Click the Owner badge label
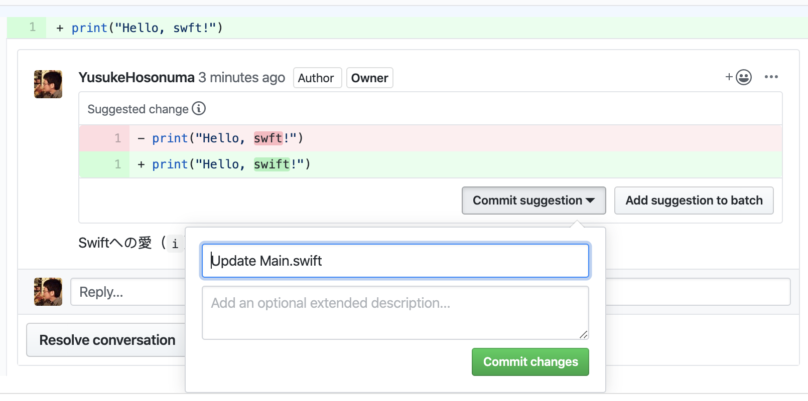 click(x=369, y=78)
